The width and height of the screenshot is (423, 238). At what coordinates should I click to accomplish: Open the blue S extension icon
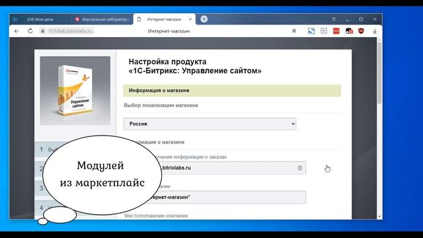pyautogui.click(x=311, y=31)
